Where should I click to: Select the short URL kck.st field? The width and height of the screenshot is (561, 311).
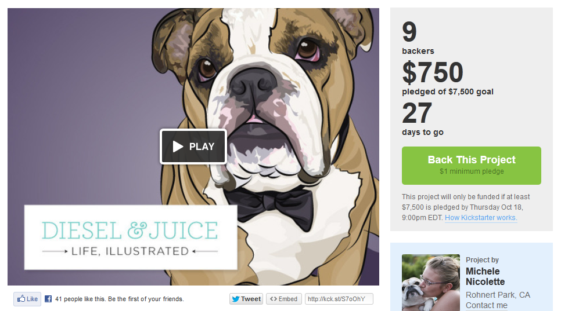coord(339,299)
